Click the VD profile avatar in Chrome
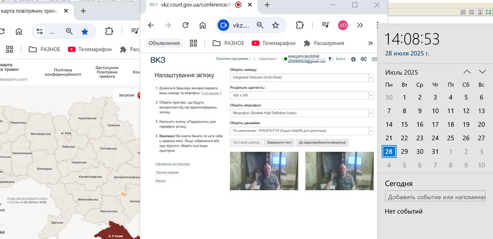Viewport: 493px width, 239px height. click(343, 25)
